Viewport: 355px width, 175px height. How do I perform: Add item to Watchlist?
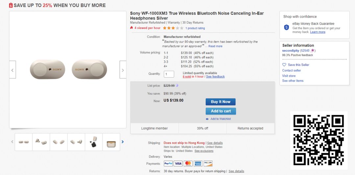pos(221,119)
